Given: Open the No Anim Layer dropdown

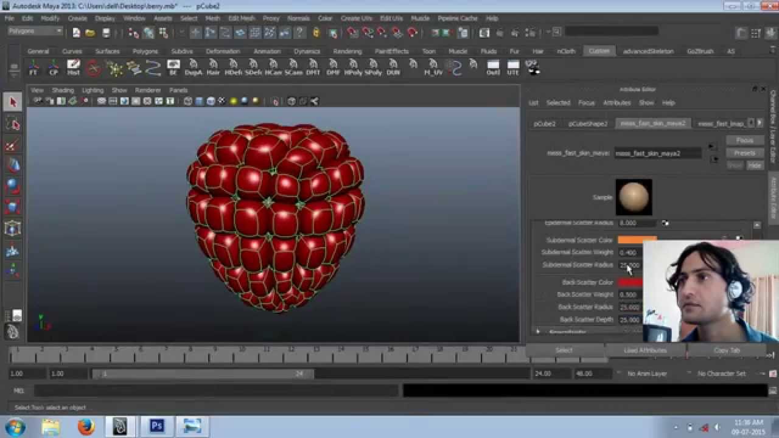Looking at the screenshot, I should 647,374.
